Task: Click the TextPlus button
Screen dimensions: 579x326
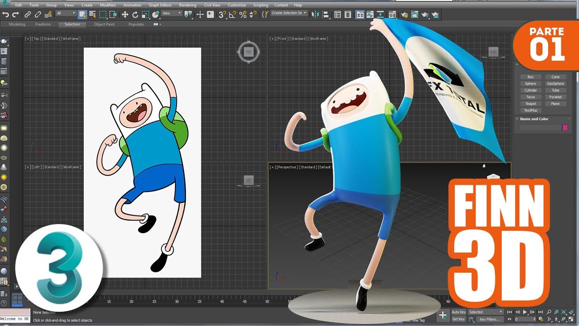Action: (531, 110)
